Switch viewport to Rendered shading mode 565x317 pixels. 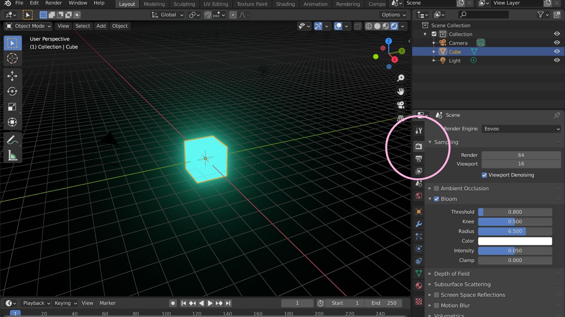pyautogui.click(x=394, y=26)
